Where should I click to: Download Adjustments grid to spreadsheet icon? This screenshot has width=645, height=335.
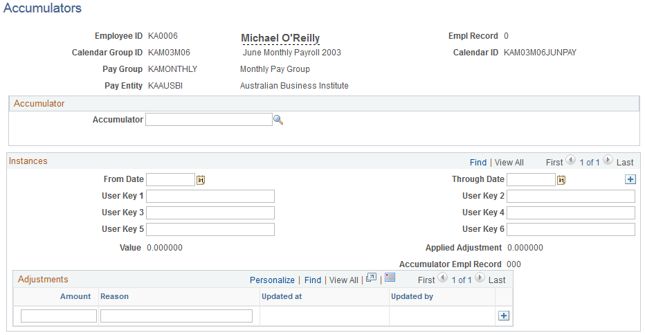[x=390, y=278]
